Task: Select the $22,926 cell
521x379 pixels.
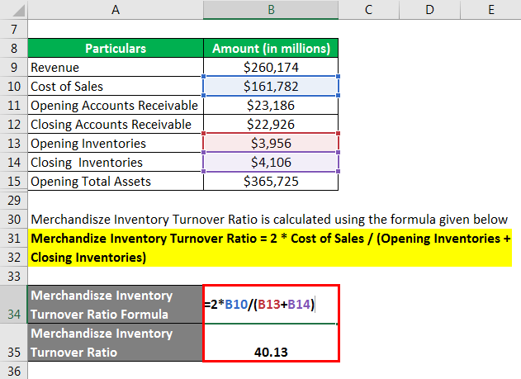Action: [271, 124]
